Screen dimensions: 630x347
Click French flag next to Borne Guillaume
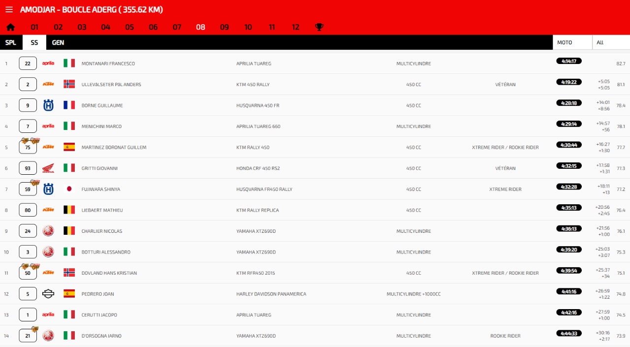(x=69, y=105)
